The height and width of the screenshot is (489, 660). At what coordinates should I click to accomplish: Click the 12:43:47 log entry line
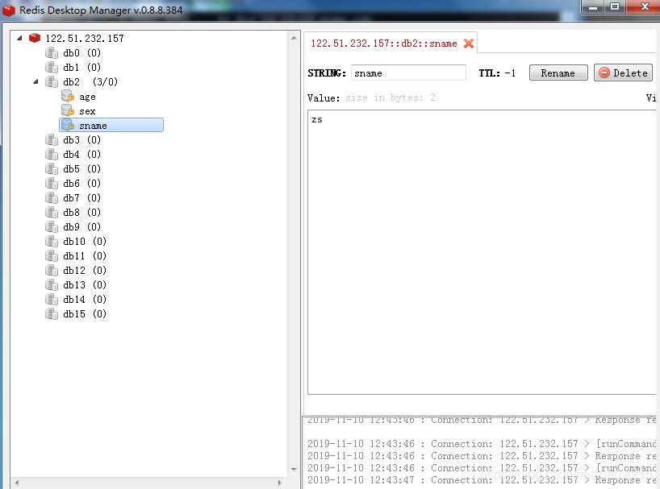(482, 480)
